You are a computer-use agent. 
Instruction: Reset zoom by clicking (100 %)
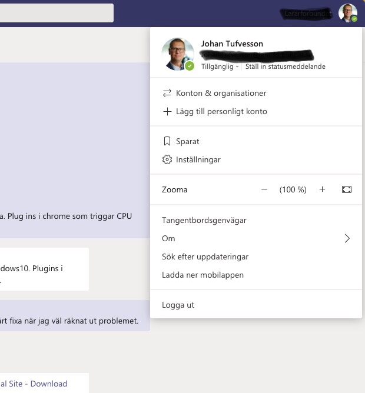coord(293,189)
